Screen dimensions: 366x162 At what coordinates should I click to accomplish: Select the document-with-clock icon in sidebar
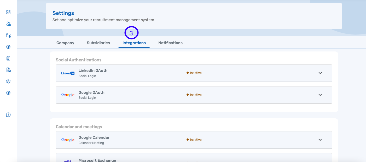(x=8, y=70)
